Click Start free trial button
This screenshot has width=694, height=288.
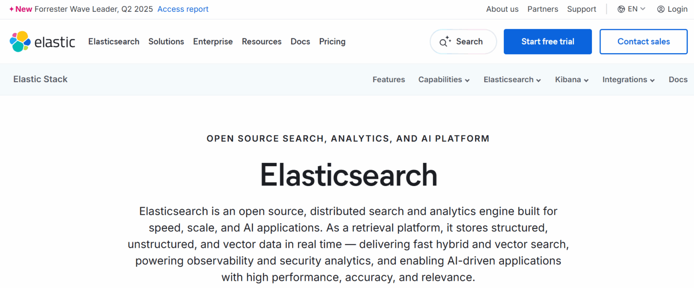(x=548, y=42)
